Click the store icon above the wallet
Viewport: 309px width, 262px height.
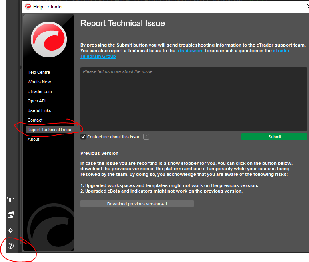coord(11,199)
